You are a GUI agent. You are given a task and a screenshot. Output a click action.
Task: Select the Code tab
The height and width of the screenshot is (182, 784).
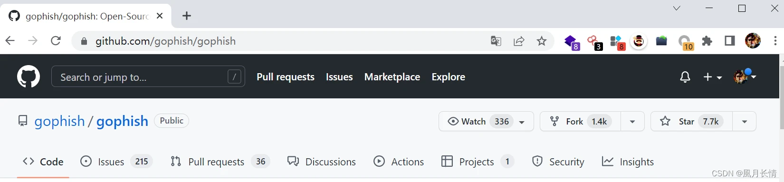(43, 162)
